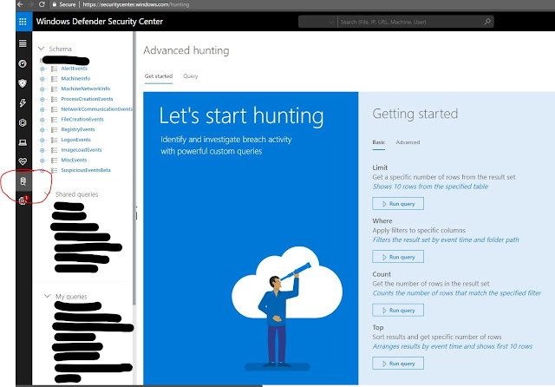
Task: Click the table icon beside AlertEvents
Action: (54, 69)
